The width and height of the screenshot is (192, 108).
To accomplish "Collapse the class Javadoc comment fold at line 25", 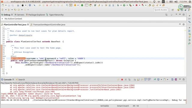I will pyautogui.click(x=5, y=29).
